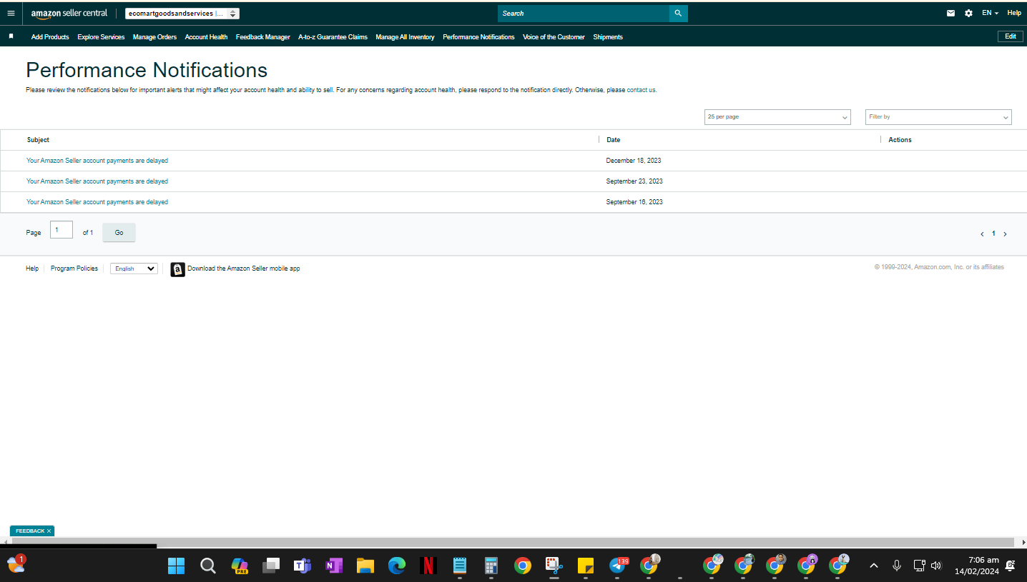Image resolution: width=1027 pixels, height=582 pixels.
Task: Open the EN language dropdown
Action: coord(990,13)
